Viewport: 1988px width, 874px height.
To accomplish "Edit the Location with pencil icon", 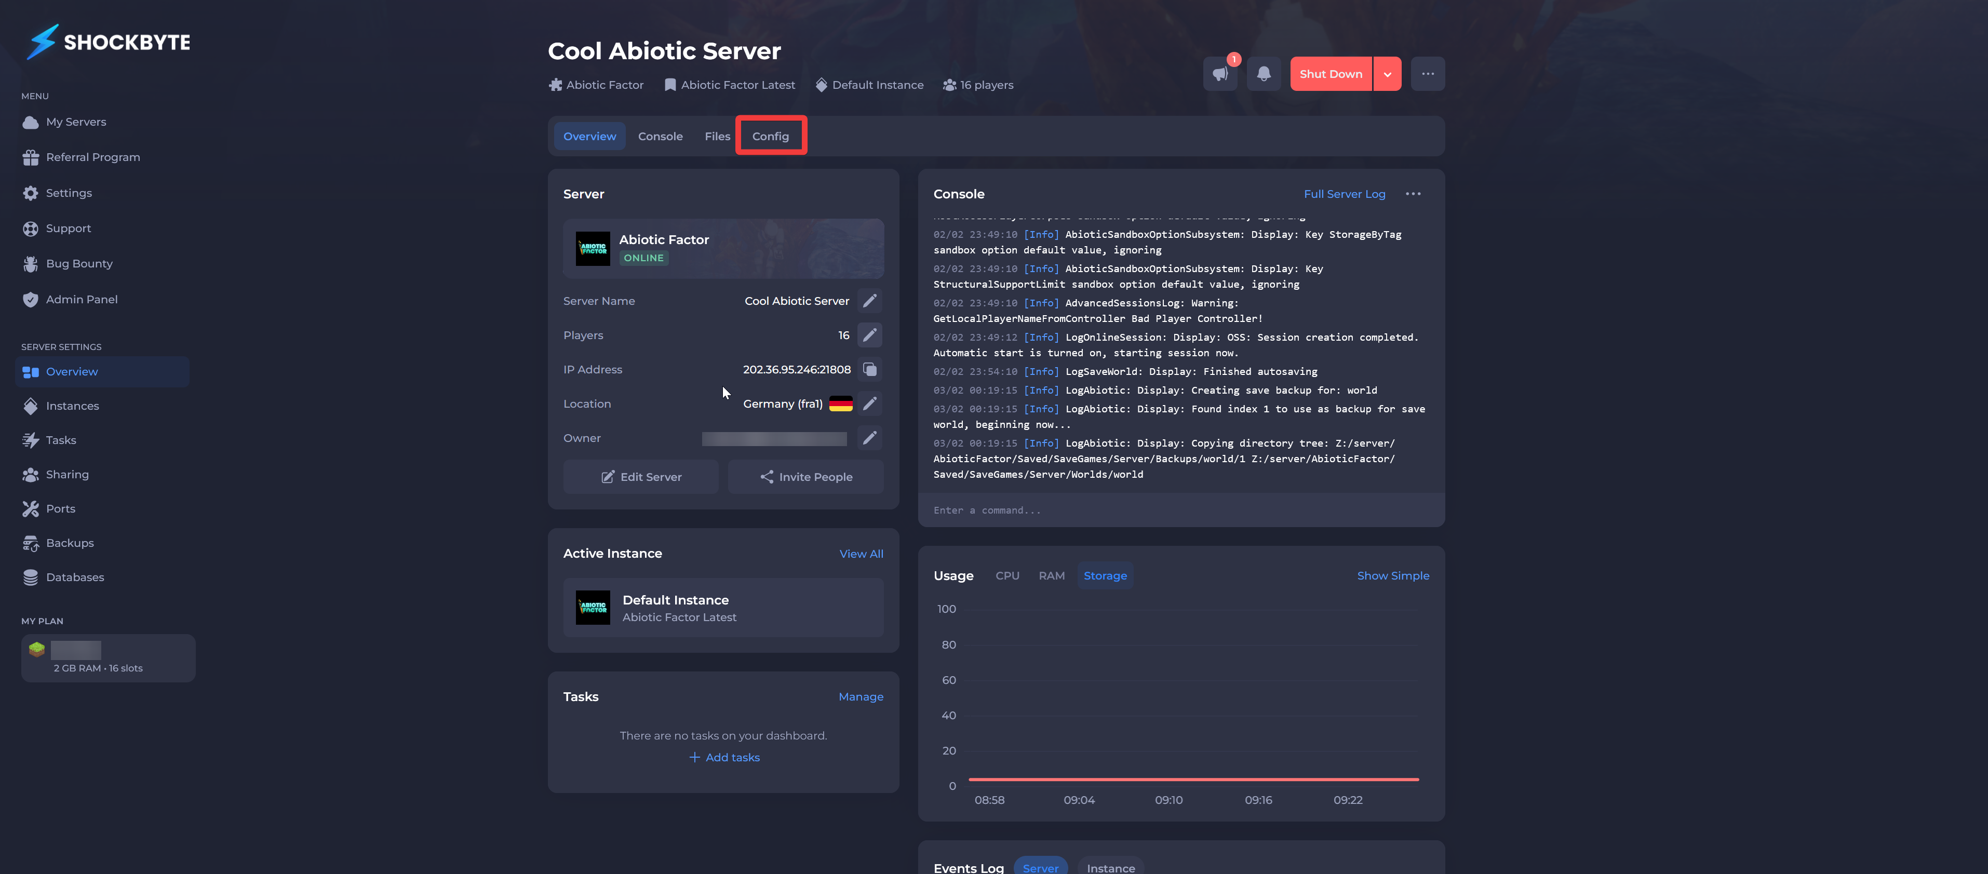I will pos(870,404).
